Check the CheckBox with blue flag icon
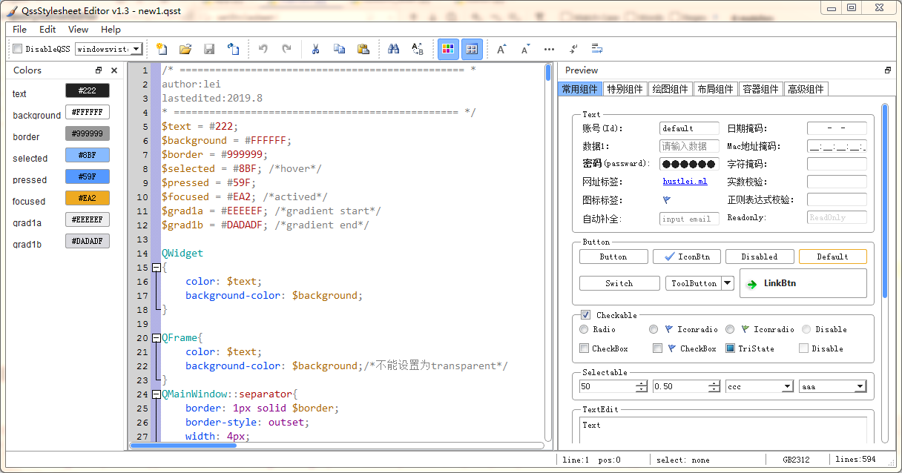The image size is (902, 473). [657, 348]
